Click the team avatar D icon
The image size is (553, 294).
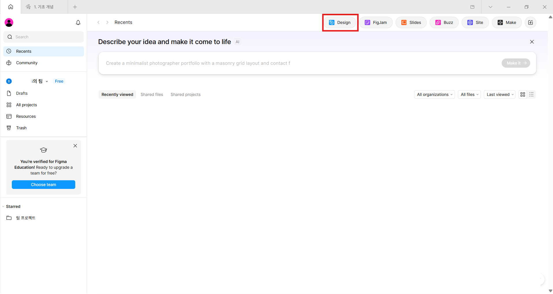[x=9, y=81]
